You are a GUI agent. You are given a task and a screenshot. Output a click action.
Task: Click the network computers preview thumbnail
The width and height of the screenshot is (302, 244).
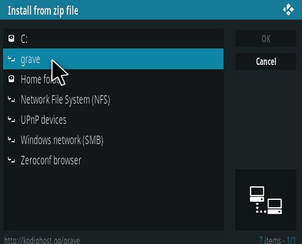[x=266, y=200]
